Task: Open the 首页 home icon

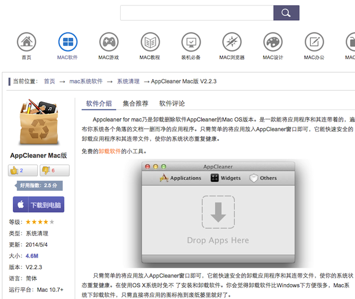Action: (27, 42)
